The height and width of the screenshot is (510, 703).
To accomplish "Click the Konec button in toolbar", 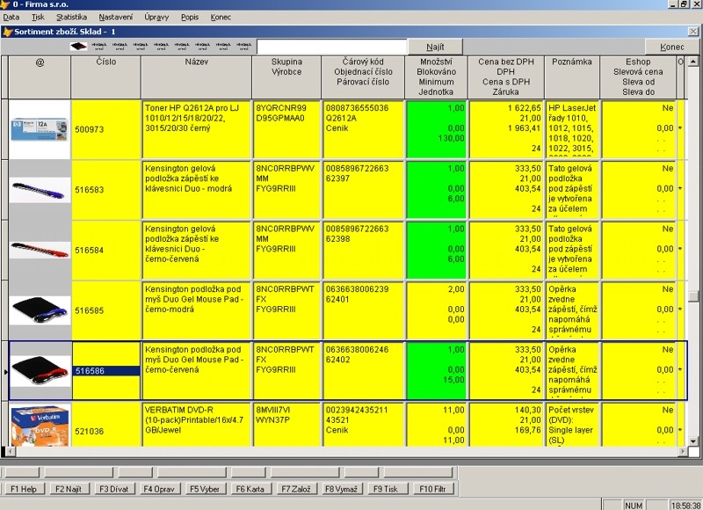I will coord(671,46).
